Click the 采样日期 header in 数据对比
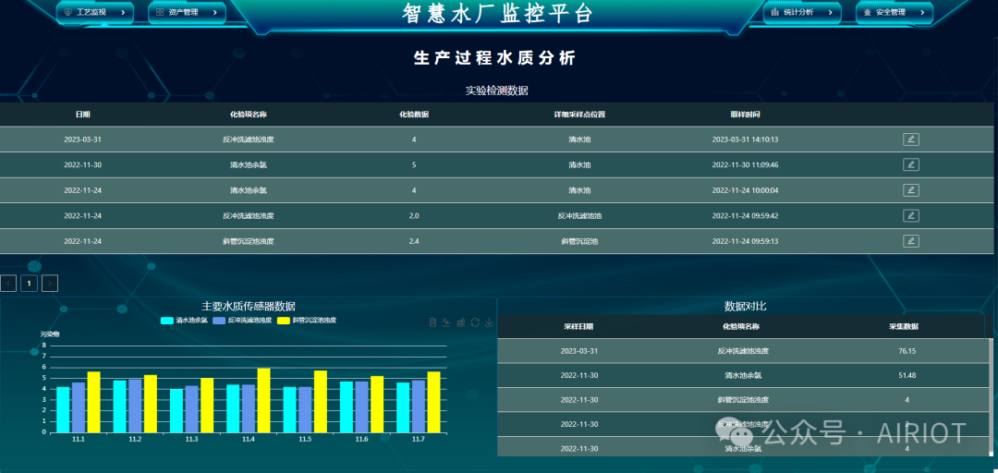Screen dimensions: 998x473 tap(579, 327)
